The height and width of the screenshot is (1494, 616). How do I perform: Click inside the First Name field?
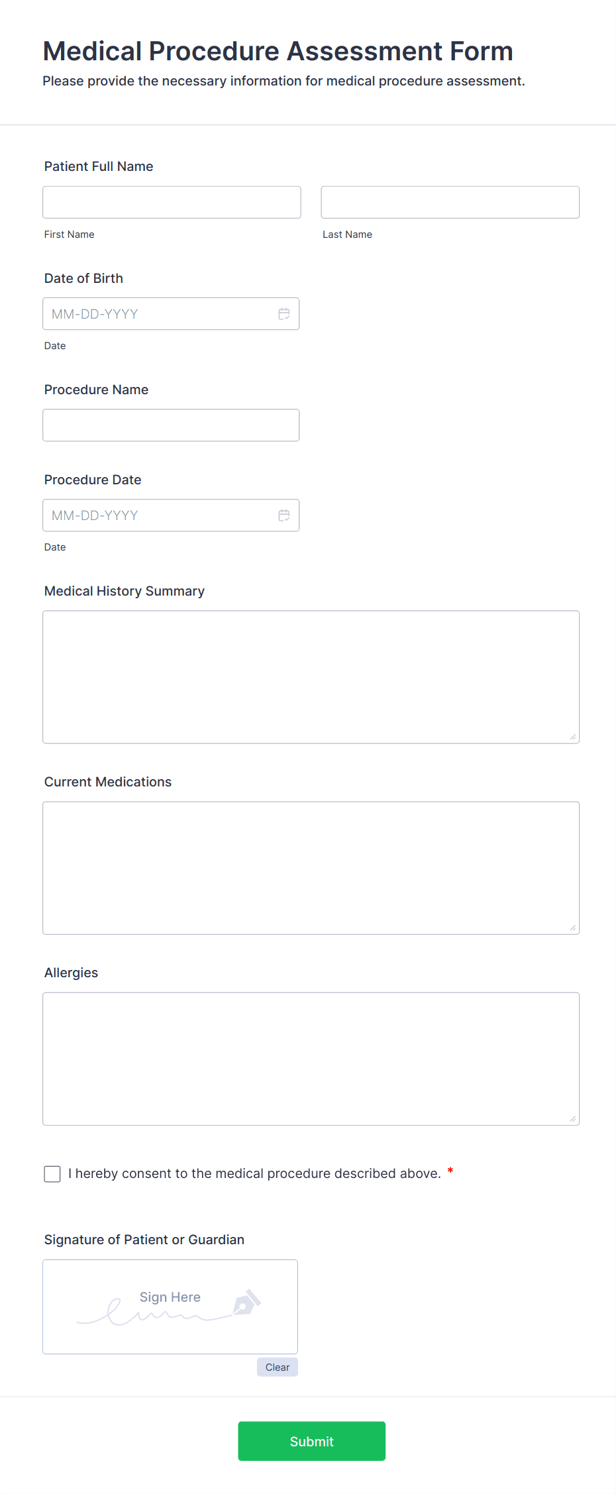171,202
